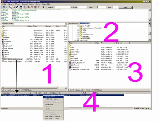Image resolution: width=159 pixels, height=122 pixels.
Task: Click the cancel transfer toolbar icon
Action: 32,7
